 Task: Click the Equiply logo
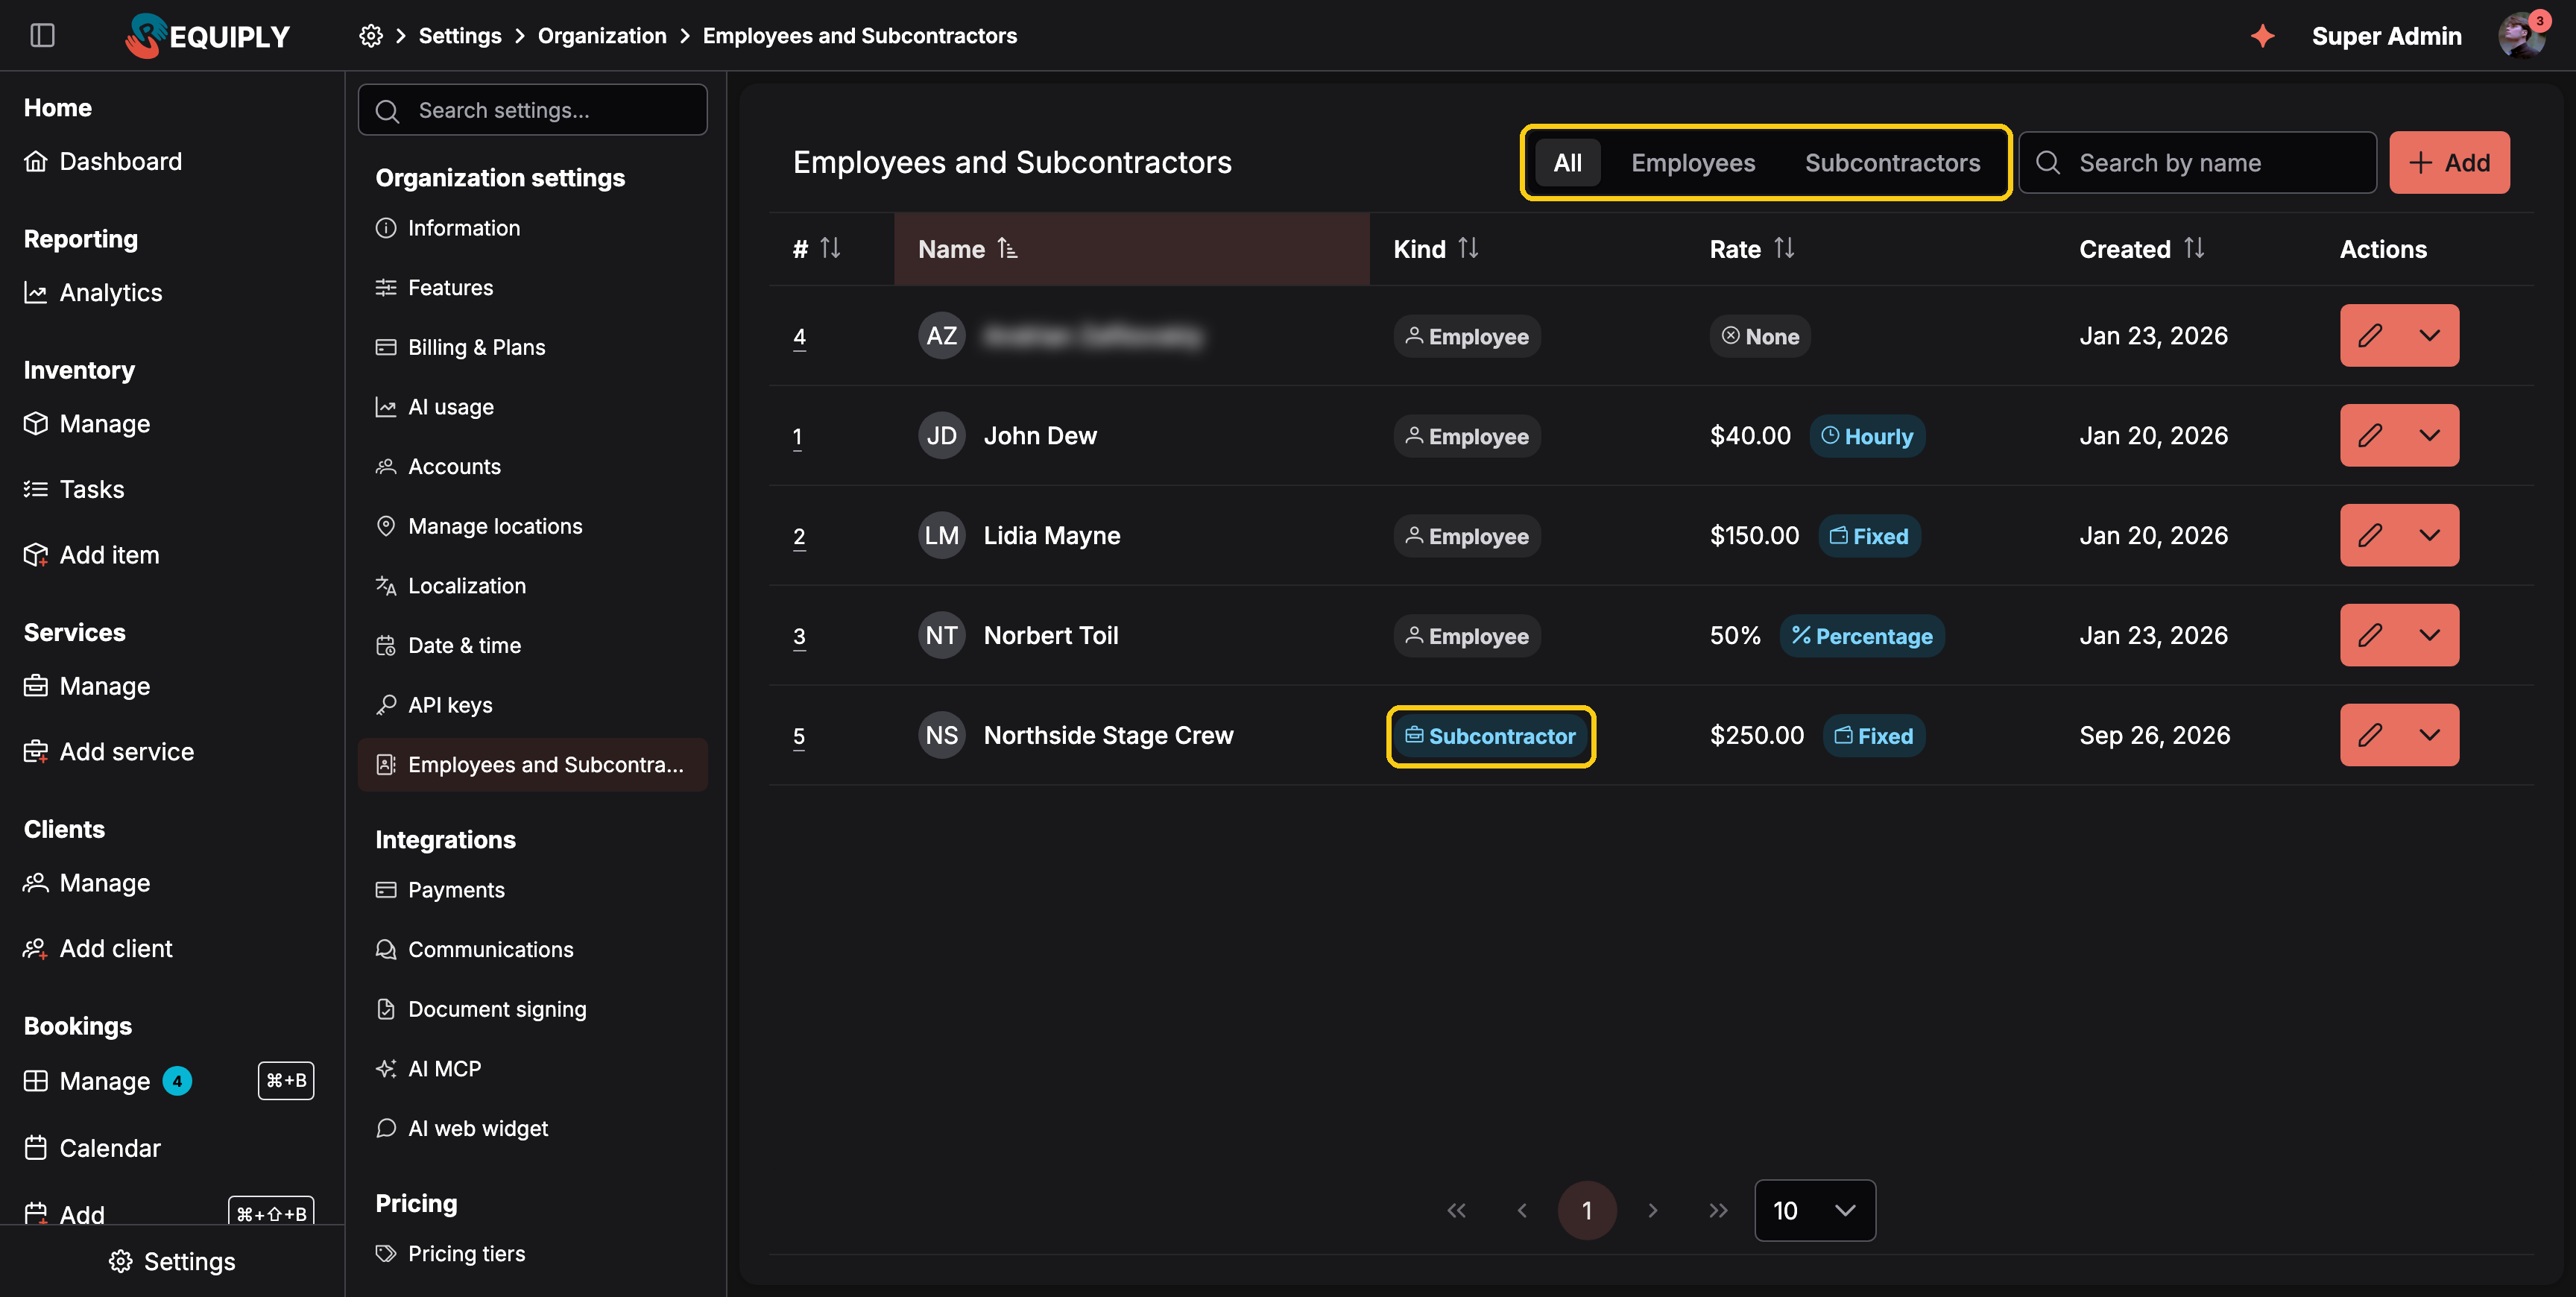point(208,36)
